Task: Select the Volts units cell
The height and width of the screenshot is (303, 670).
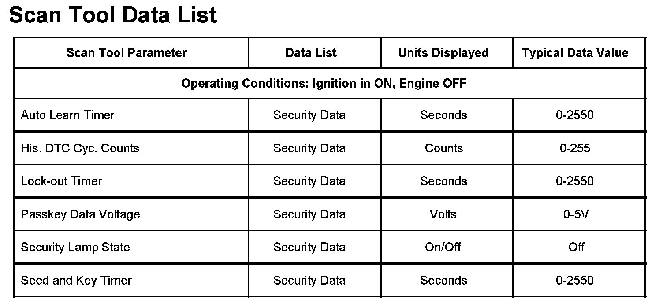Action: tap(443, 214)
